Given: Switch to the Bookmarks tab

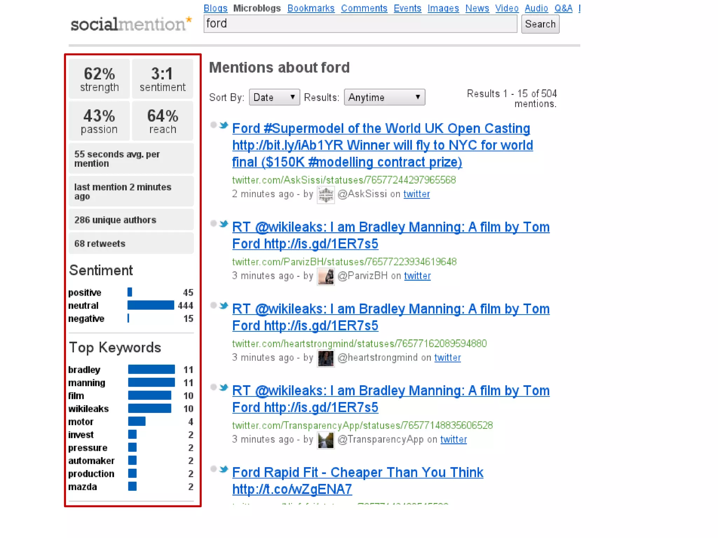Looking at the screenshot, I should [311, 8].
